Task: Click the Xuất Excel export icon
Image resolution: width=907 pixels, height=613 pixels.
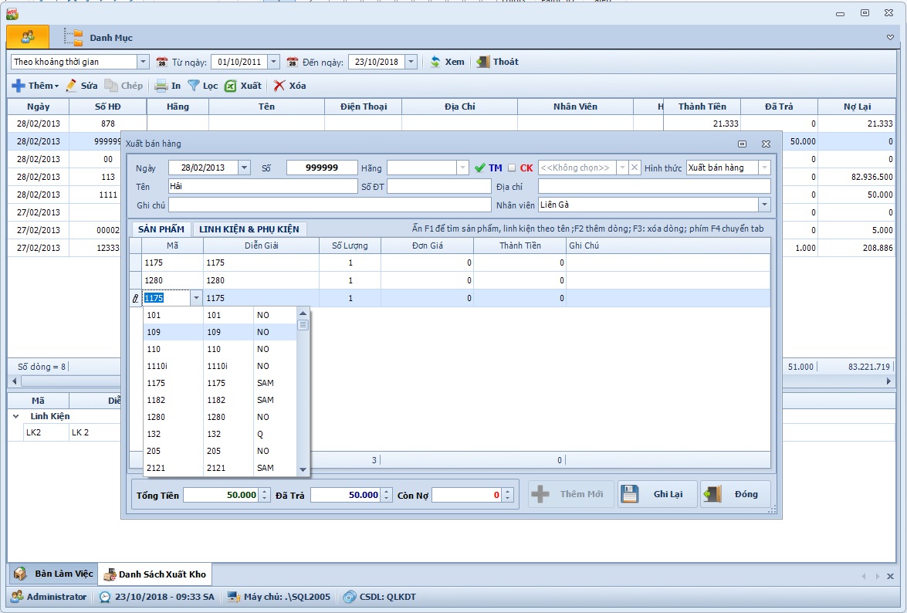Action: pos(230,86)
